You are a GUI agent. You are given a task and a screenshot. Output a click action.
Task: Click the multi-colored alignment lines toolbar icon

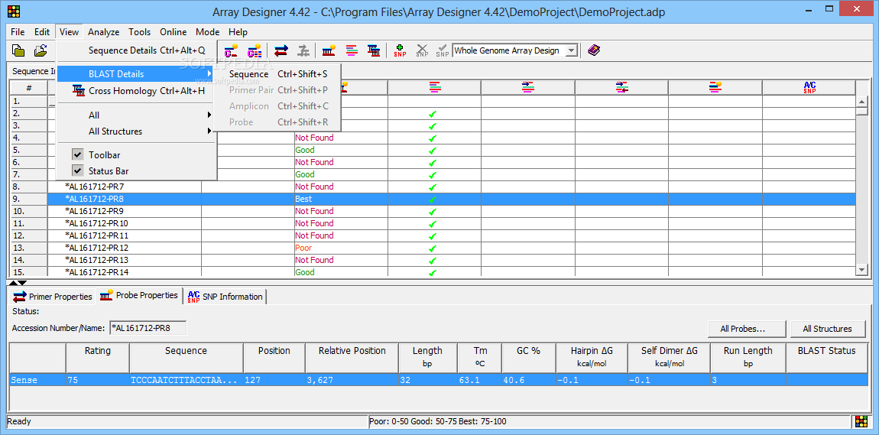[352, 50]
